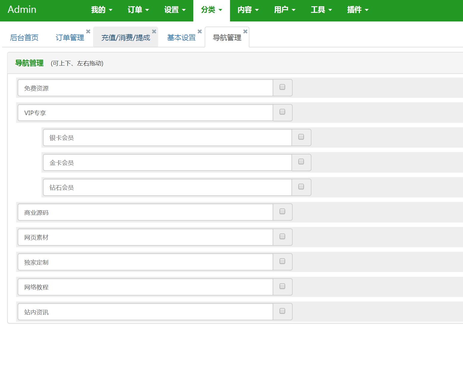Enable the 网页素材 checkbox
This screenshot has height=368, width=463.
[282, 236]
